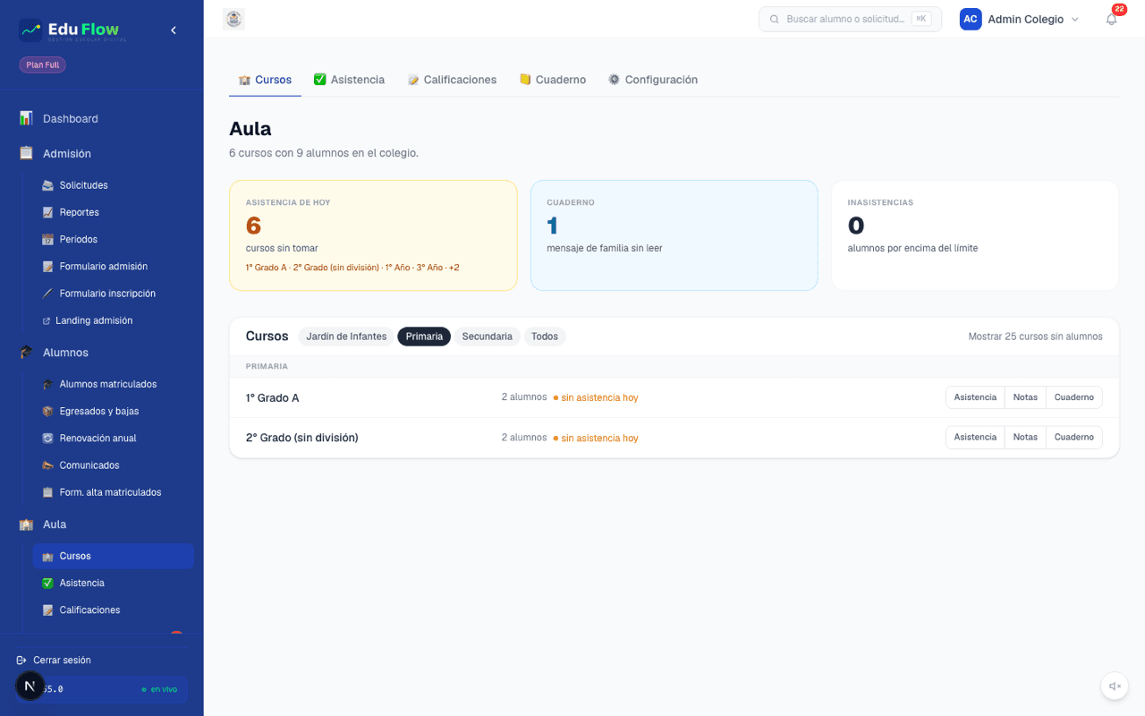Open Asistencia for 2° Grado (sin división)

pos(975,437)
